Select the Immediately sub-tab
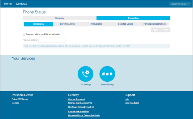Screen dimensions: 193x119 click(38, 24)
